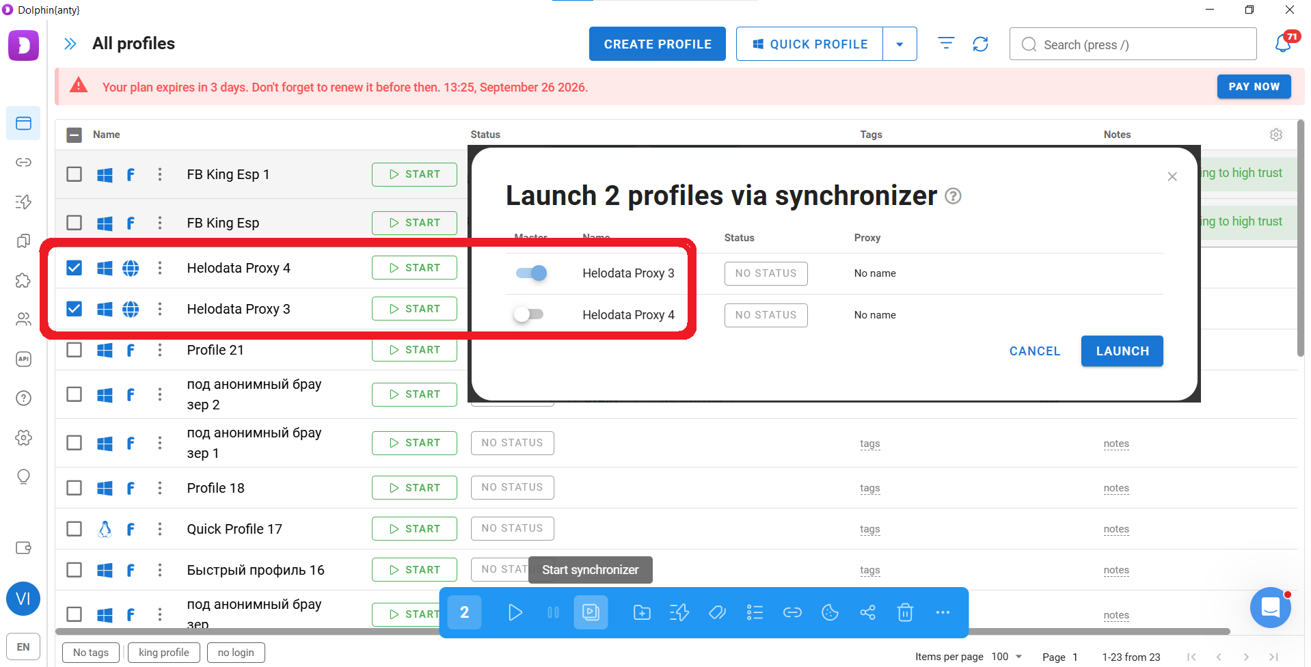This screenshot has height=667, width=1311.
Task: Click the tag icon in the bulk bar
Action: click(x=717, y=612)
